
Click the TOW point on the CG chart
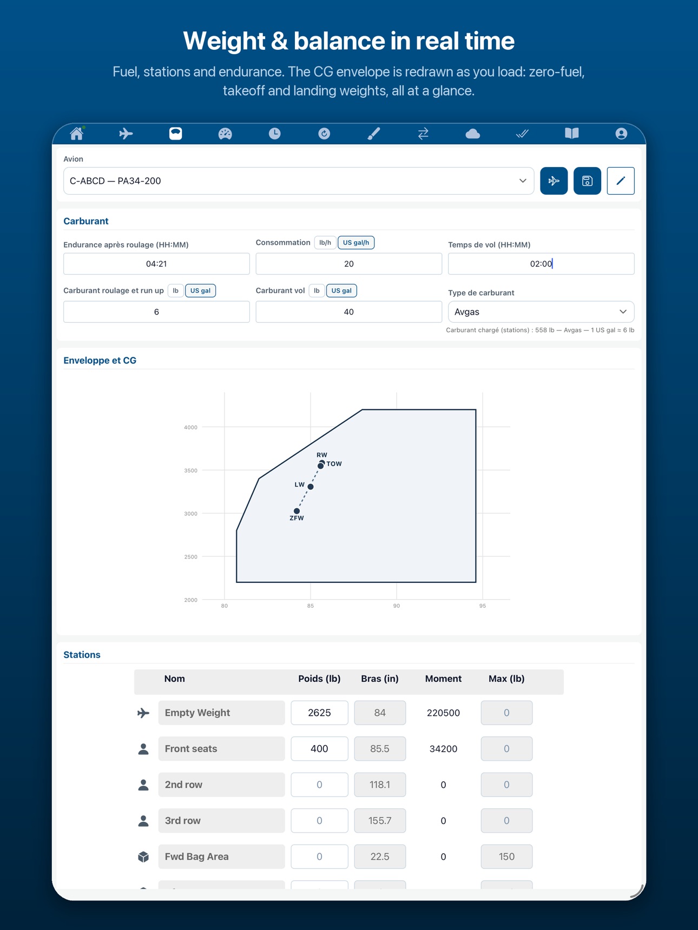pyautogui.click(x=321, y=466)
